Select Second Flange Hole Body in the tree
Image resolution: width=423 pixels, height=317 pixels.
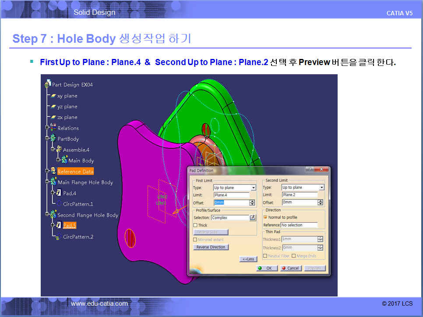click(x=88, y=215)
